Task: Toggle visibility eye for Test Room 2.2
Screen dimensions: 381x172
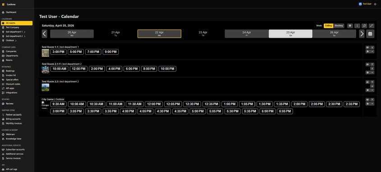Action: 367,82
